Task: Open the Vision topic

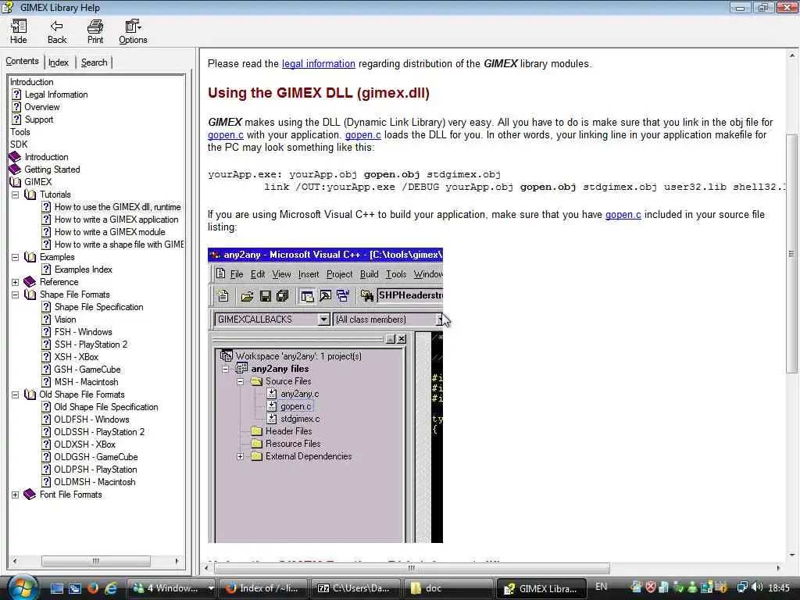Action: click(66, 320)
